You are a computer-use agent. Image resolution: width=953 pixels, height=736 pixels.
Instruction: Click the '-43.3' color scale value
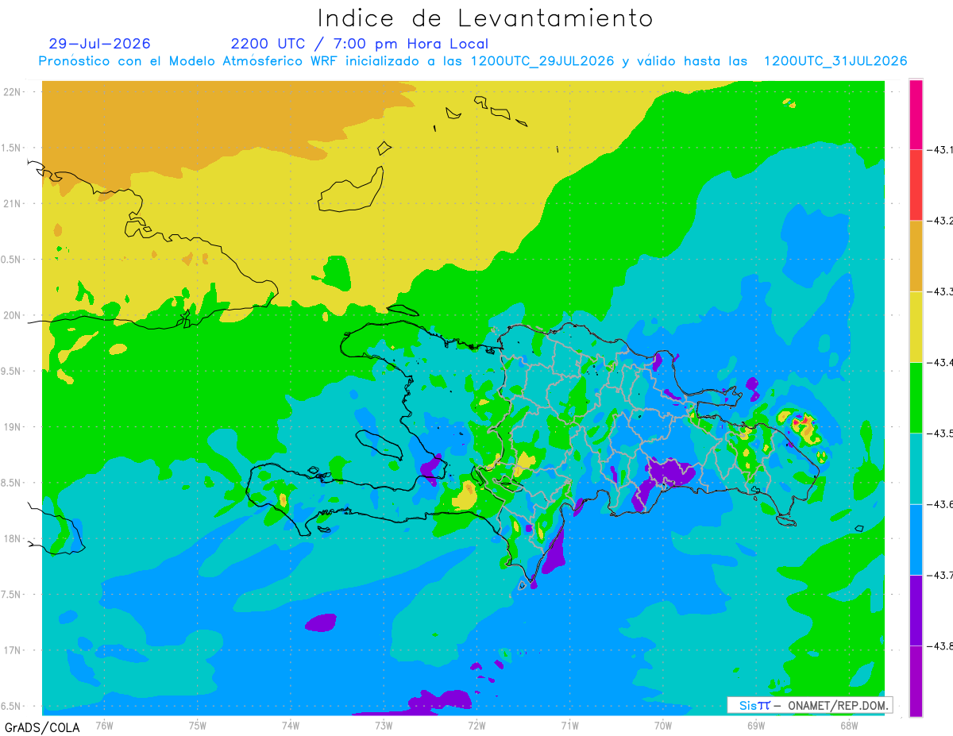(939, 291)
